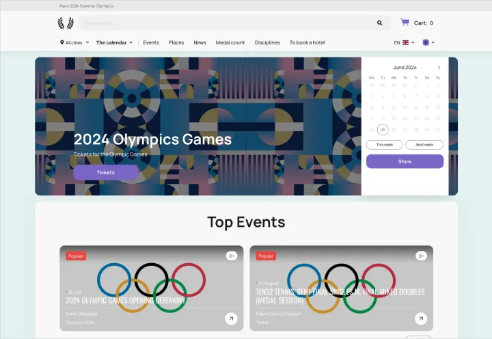Open Tennis semi-final event via arrow icon

point(421,318)
